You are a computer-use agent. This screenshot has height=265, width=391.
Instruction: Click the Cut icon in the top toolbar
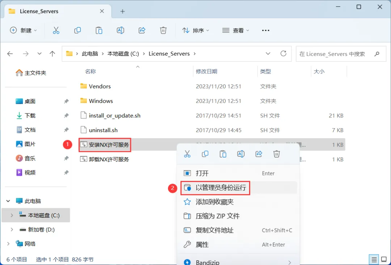pyautogui.click(x=56, y=30)
